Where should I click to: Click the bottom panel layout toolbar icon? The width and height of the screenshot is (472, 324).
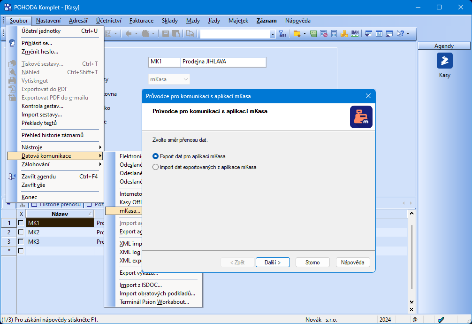click(389, 34)
